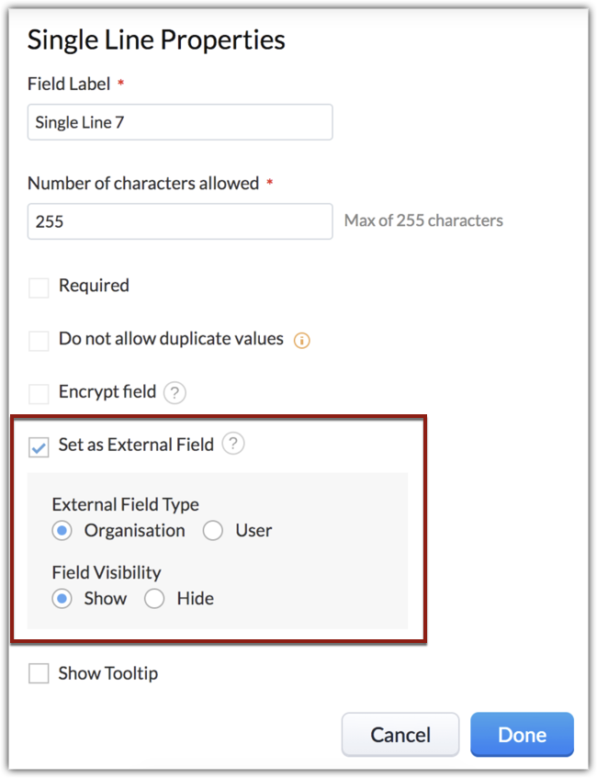Click the Max of 255 characters hint
This screenshot has height=778, width=597.
423,220
